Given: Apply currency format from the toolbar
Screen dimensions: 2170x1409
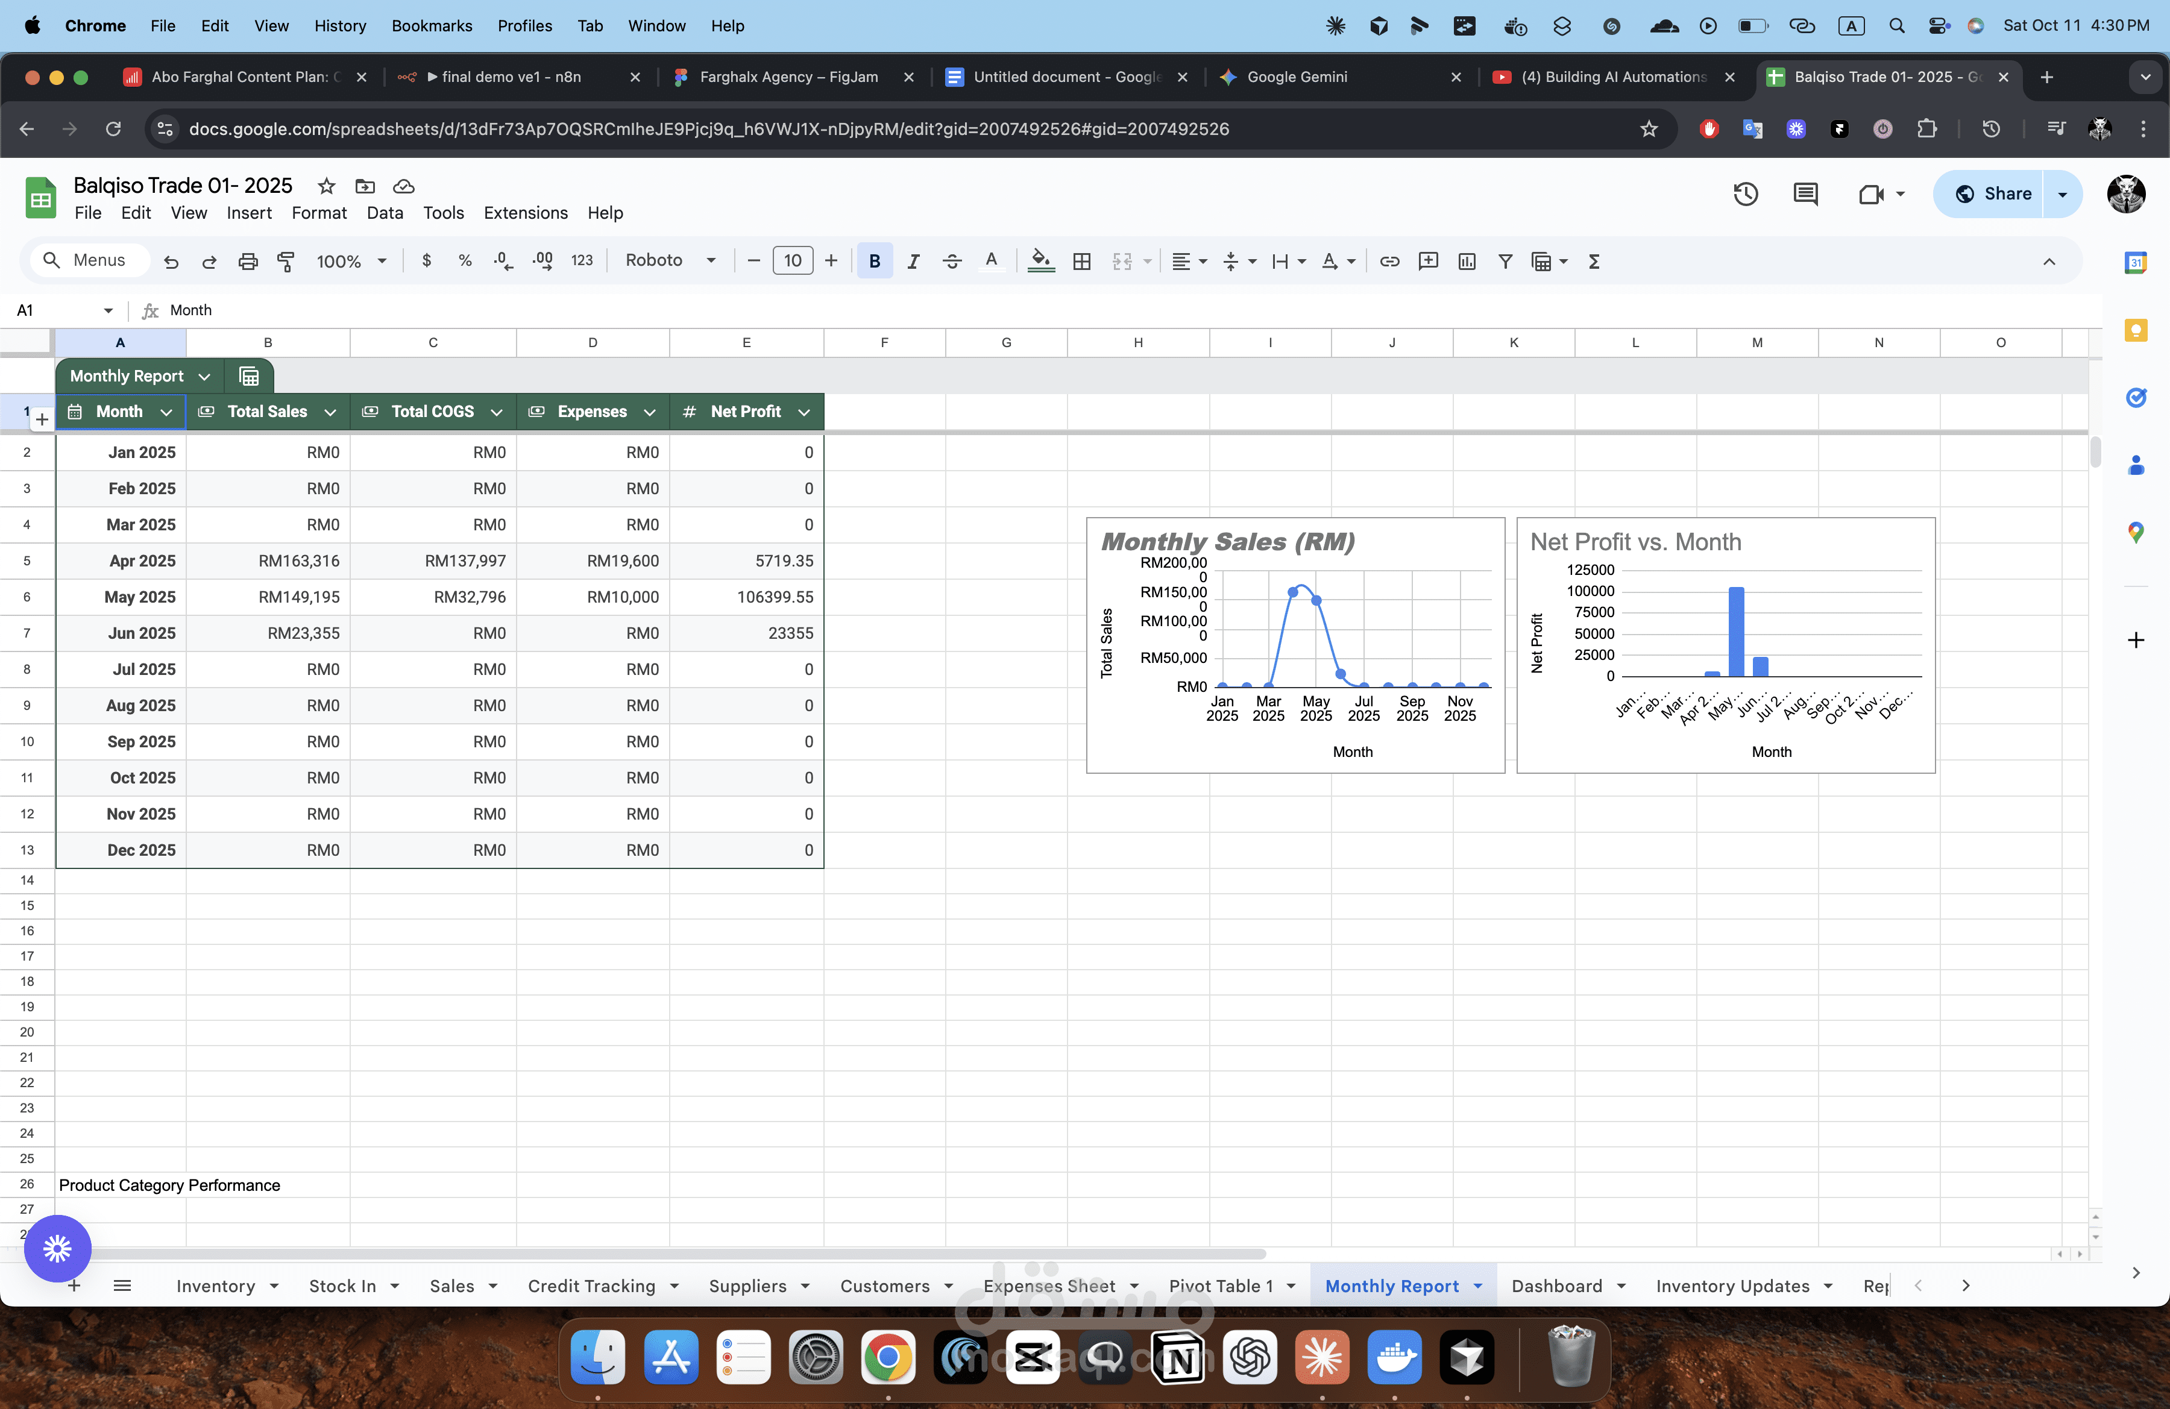Looking at the screenshot, I should point(426,261).
